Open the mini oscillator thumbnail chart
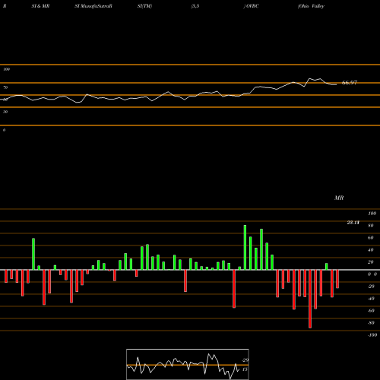380x380 pixels. pyautogui.click(x=188, y=364)
